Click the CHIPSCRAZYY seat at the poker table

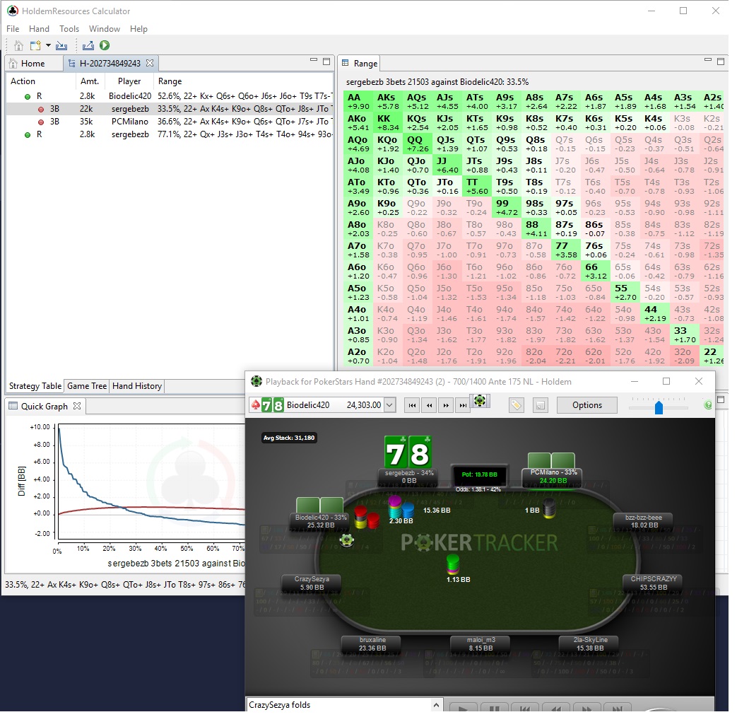coord(654,583)
